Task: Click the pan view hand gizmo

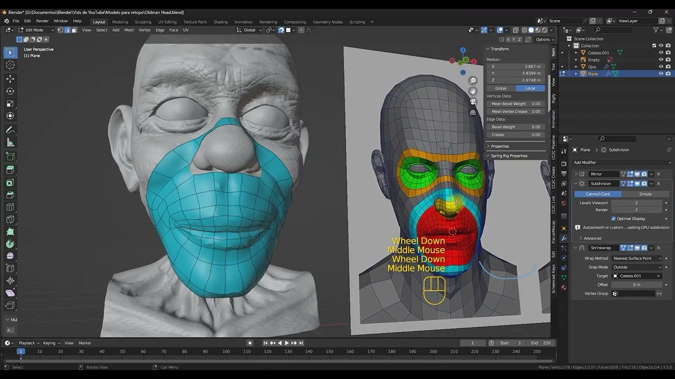Action: [x=473, y=91]
